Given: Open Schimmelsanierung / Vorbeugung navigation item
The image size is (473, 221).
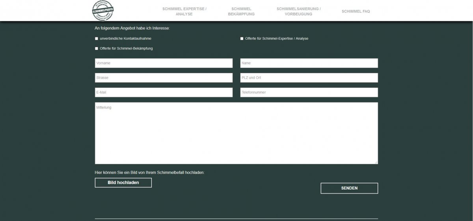Looking at the screenshot, I should click(298, 11).
